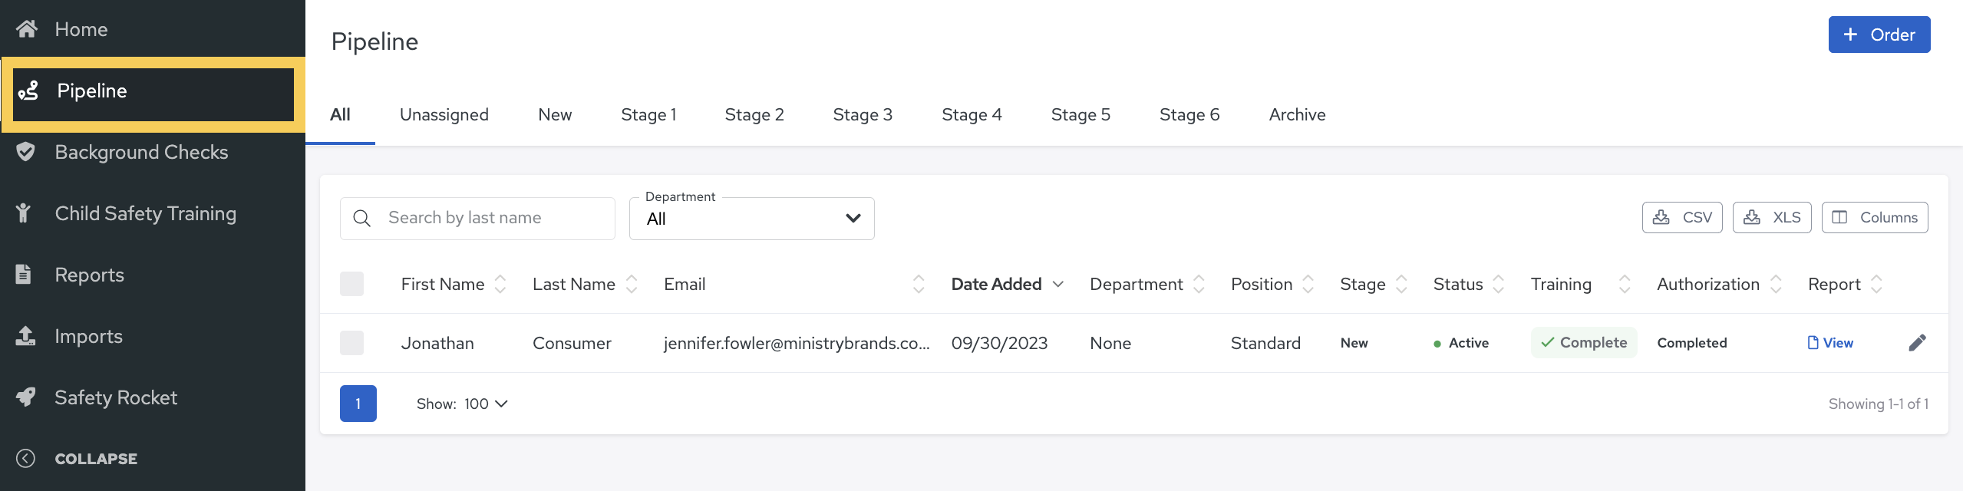1963x491 pixels.
Task: Sort by First Name arrows
Action: pos(500,285)
